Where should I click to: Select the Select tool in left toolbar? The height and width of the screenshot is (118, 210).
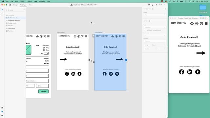(x=2, y=10)
